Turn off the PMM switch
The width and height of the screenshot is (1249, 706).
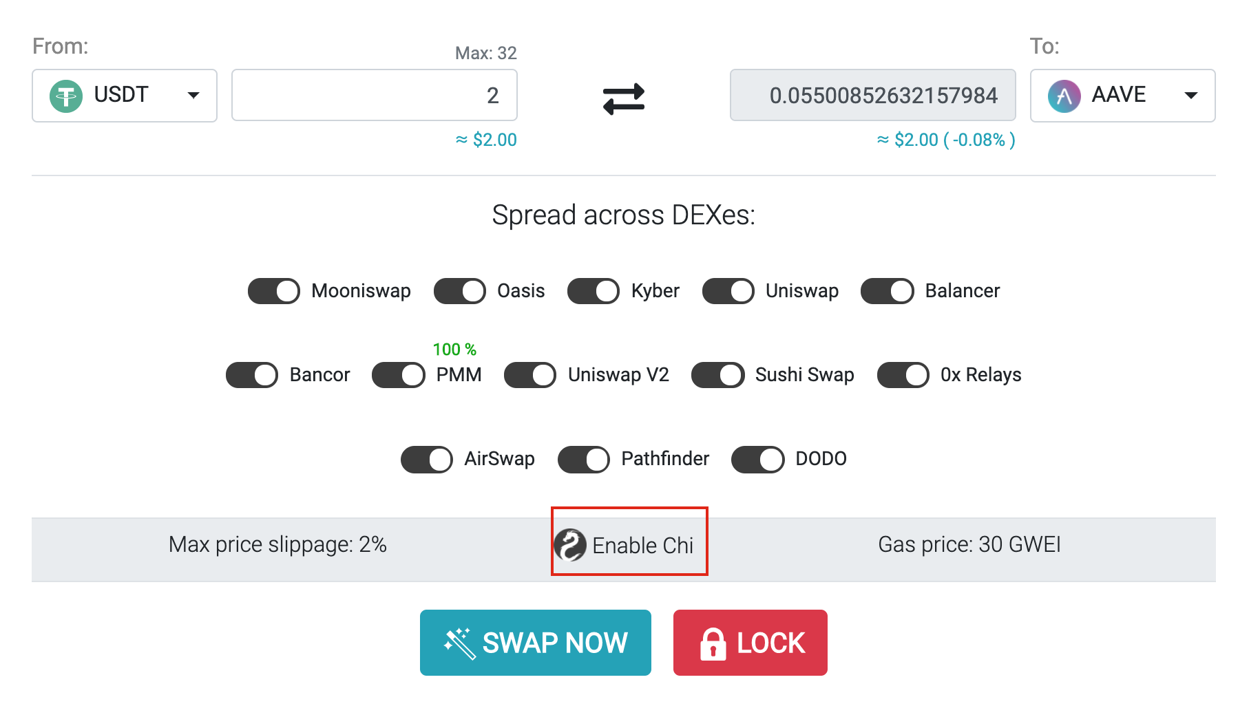pos(399,375)
